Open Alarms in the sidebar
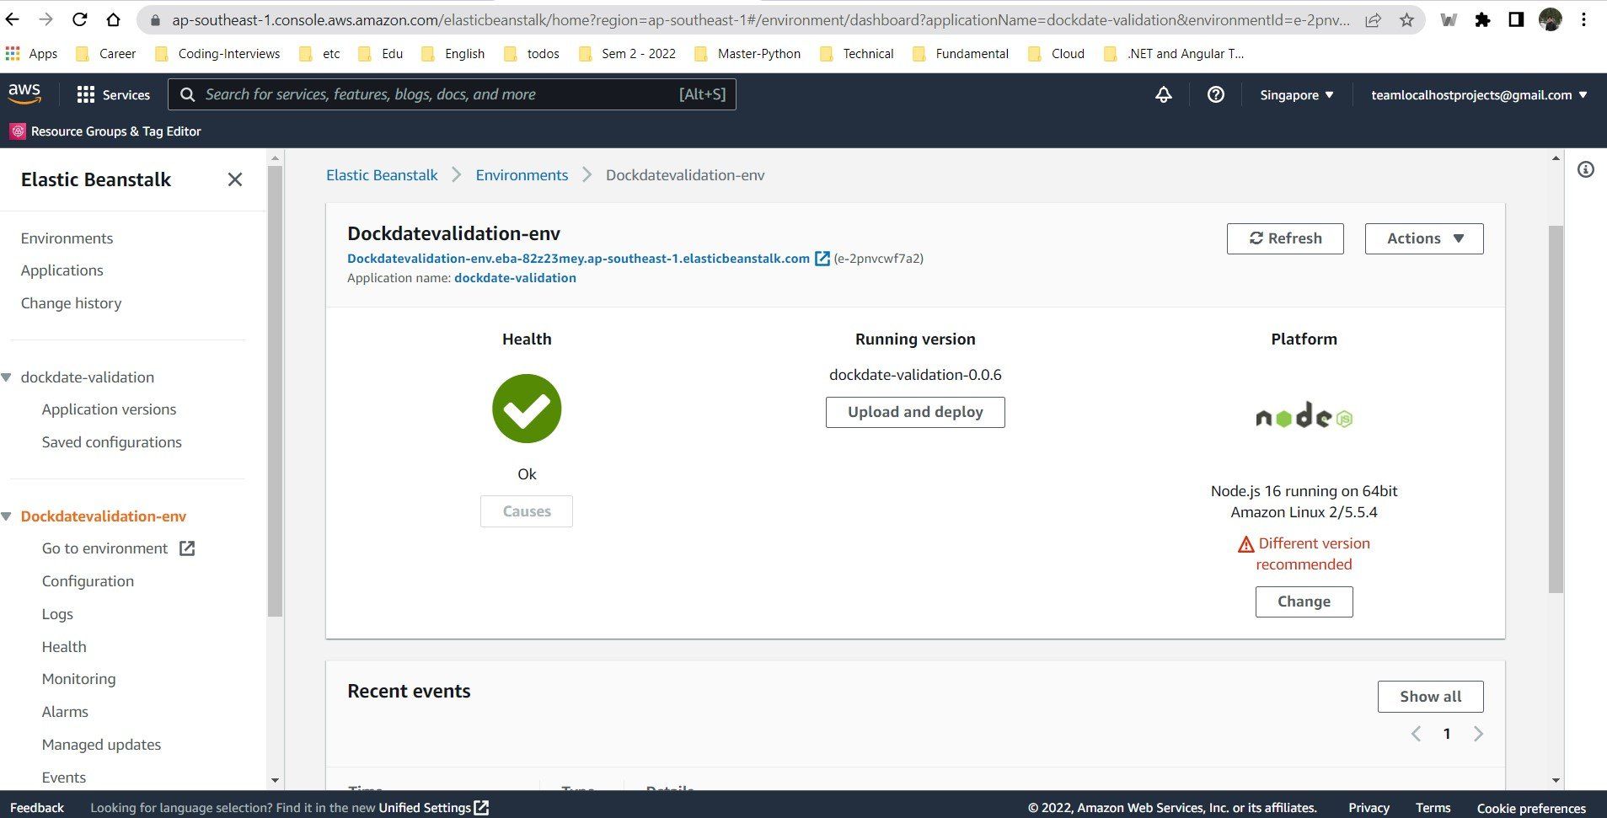The height and width of the screenshot is (818, 1607). [x=65, y=712]
